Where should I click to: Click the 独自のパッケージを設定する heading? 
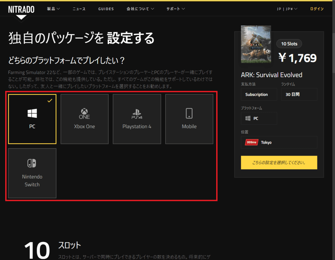(81, 38)
